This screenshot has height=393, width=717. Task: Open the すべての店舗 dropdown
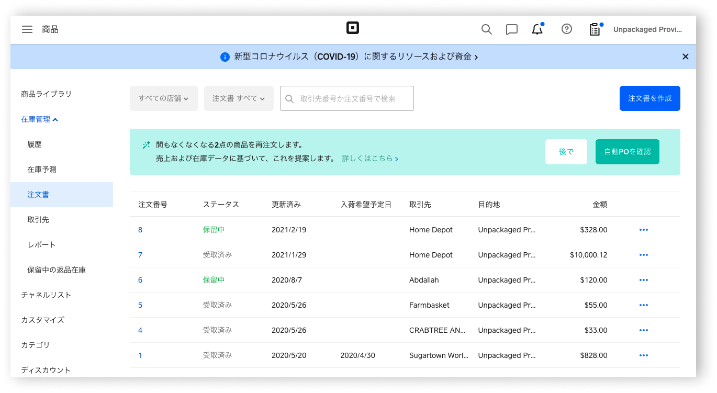coord(164,98)
